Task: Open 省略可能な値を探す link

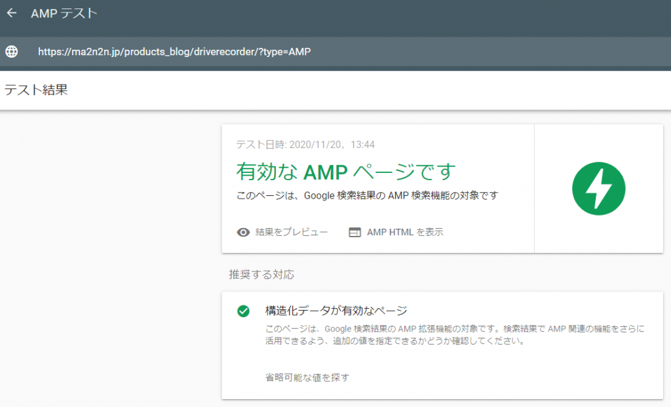Action: tap(307, 377)
